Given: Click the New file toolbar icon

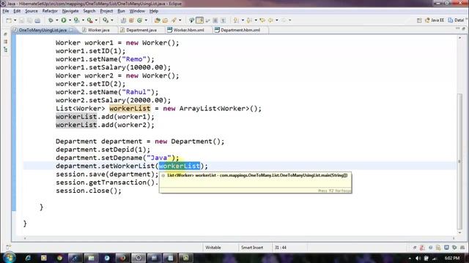Looking at the screenshot, I should tap(9, 20).
